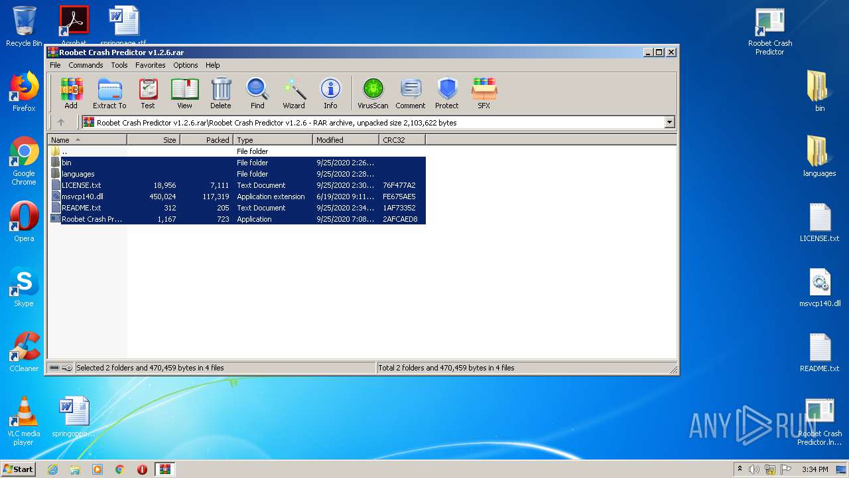Show archive Info

coord(330,93)
